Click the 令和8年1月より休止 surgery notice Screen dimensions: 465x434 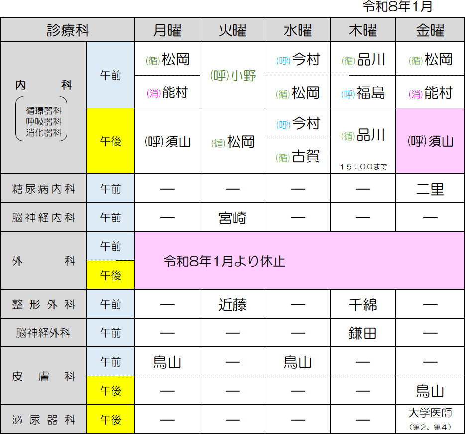point(225,261)
